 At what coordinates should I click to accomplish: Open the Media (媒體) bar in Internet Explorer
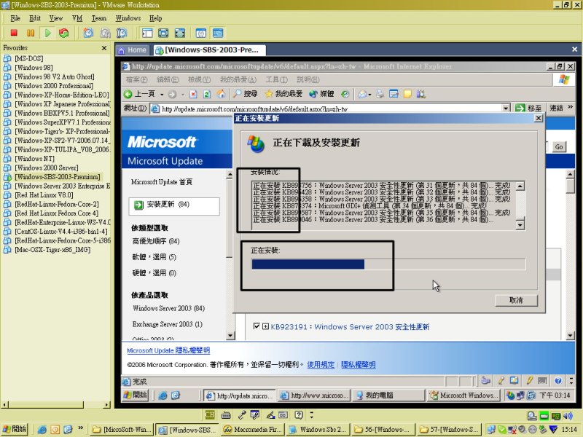click(x=321, y=94)
